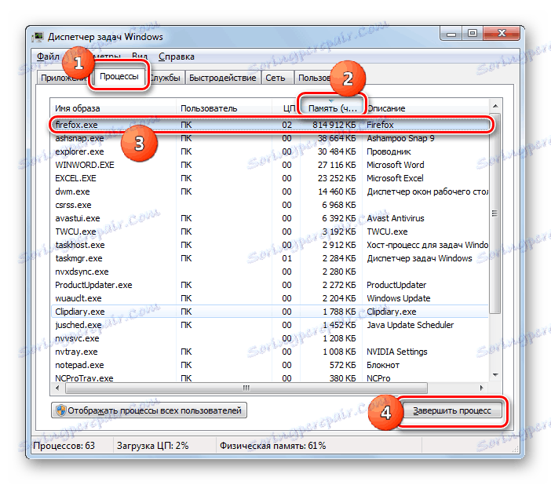
Task: Close the Task Manager window
Action: (x=502, y=34)
